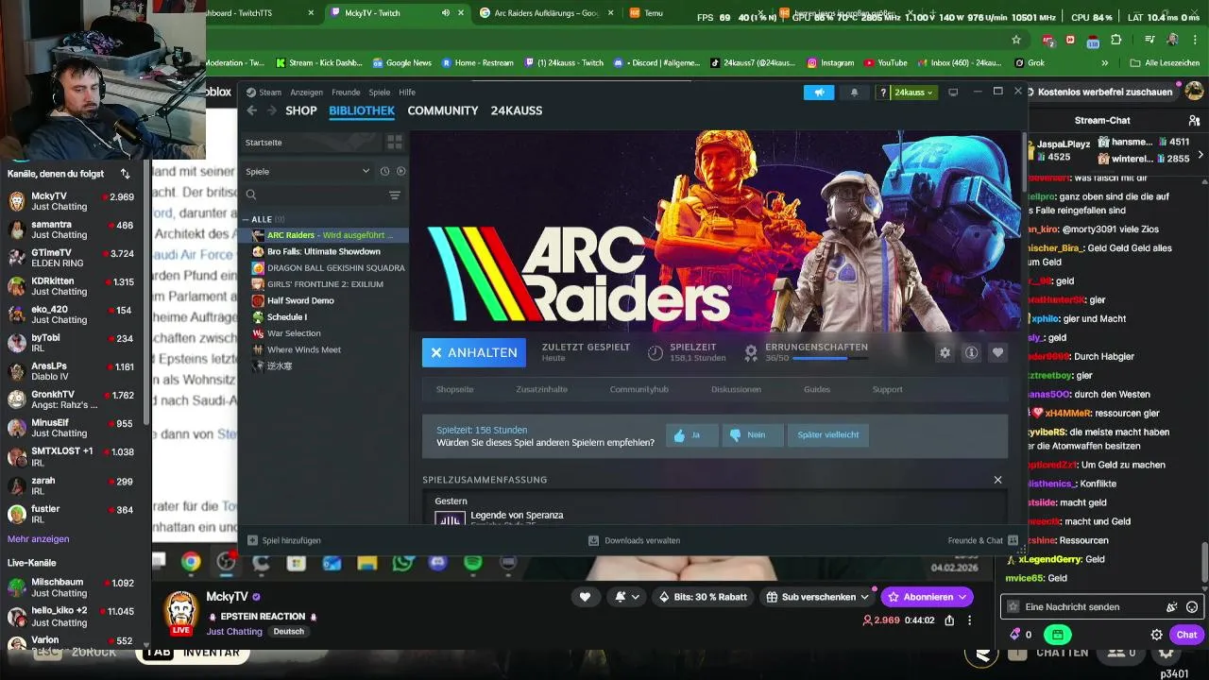Open the COMMUNITY tab in Steam
This screenshot has width=1209, height=680.
click(443, 110)
